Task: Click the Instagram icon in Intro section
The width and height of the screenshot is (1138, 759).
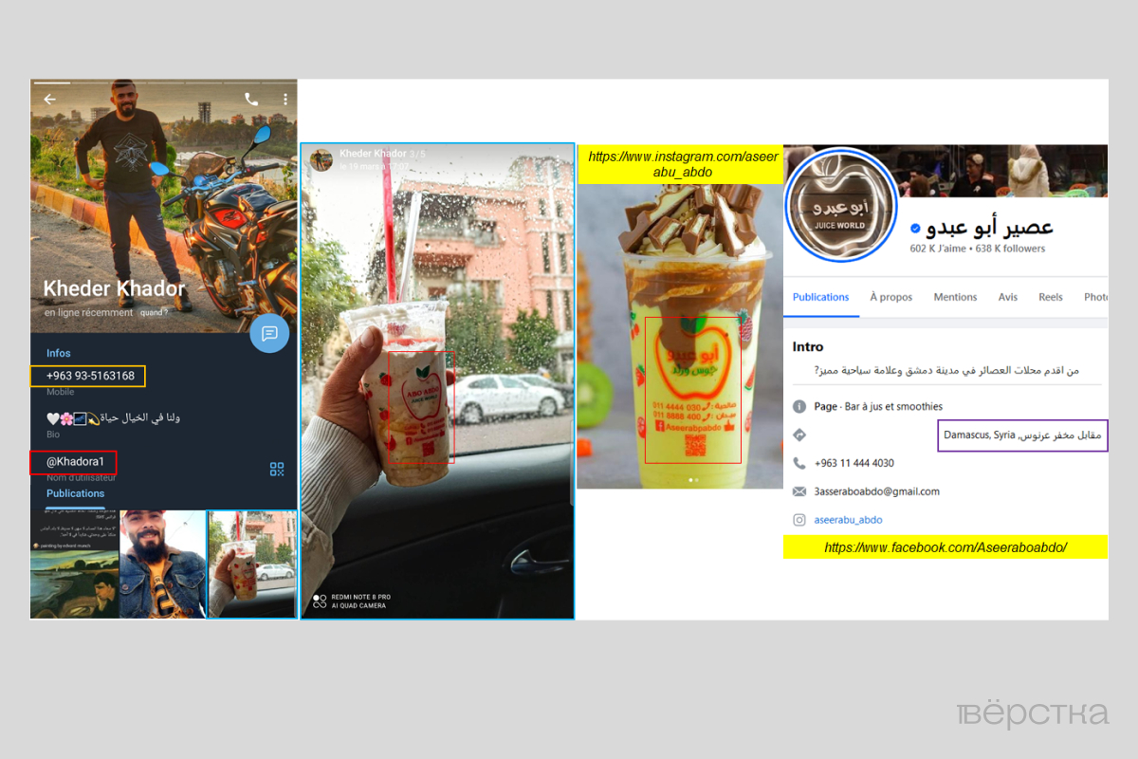Action: tap(799, 520)
